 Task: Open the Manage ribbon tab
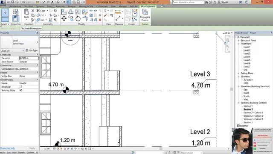click(123, 6)
